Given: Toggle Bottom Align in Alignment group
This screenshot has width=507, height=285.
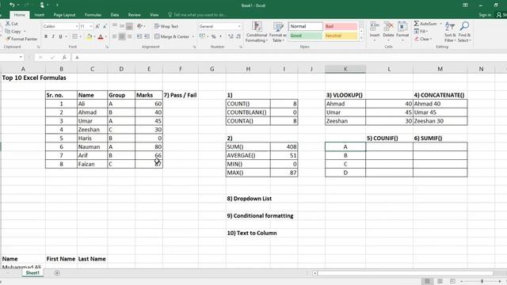Looking at the screenshot, I should (x=129, y=26).
